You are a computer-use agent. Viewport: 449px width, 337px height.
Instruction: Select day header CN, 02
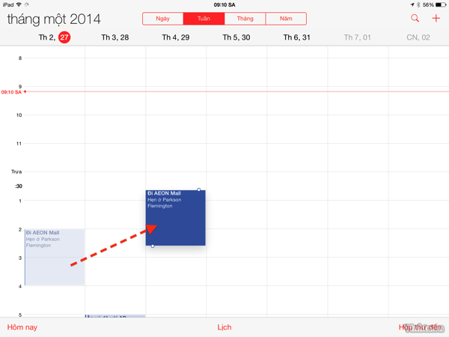pos(418,37)
